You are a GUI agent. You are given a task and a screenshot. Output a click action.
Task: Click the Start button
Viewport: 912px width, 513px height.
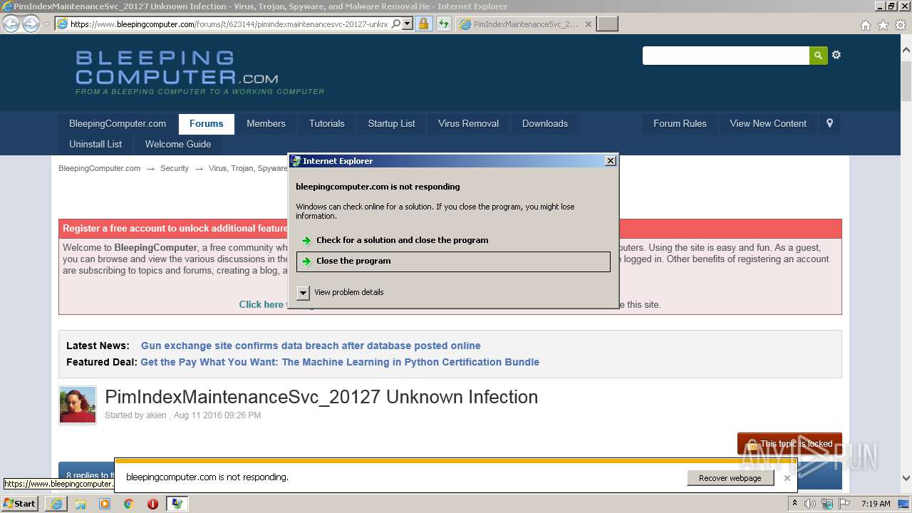pos(20,504)
